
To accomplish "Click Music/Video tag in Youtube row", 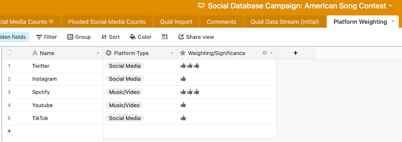I will pyautogui.click(x=124, y=105).
